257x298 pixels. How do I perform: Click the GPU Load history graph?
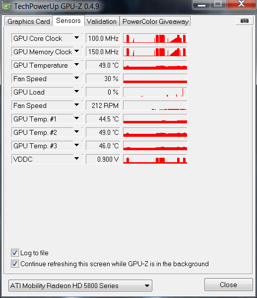tap(155, 92)
